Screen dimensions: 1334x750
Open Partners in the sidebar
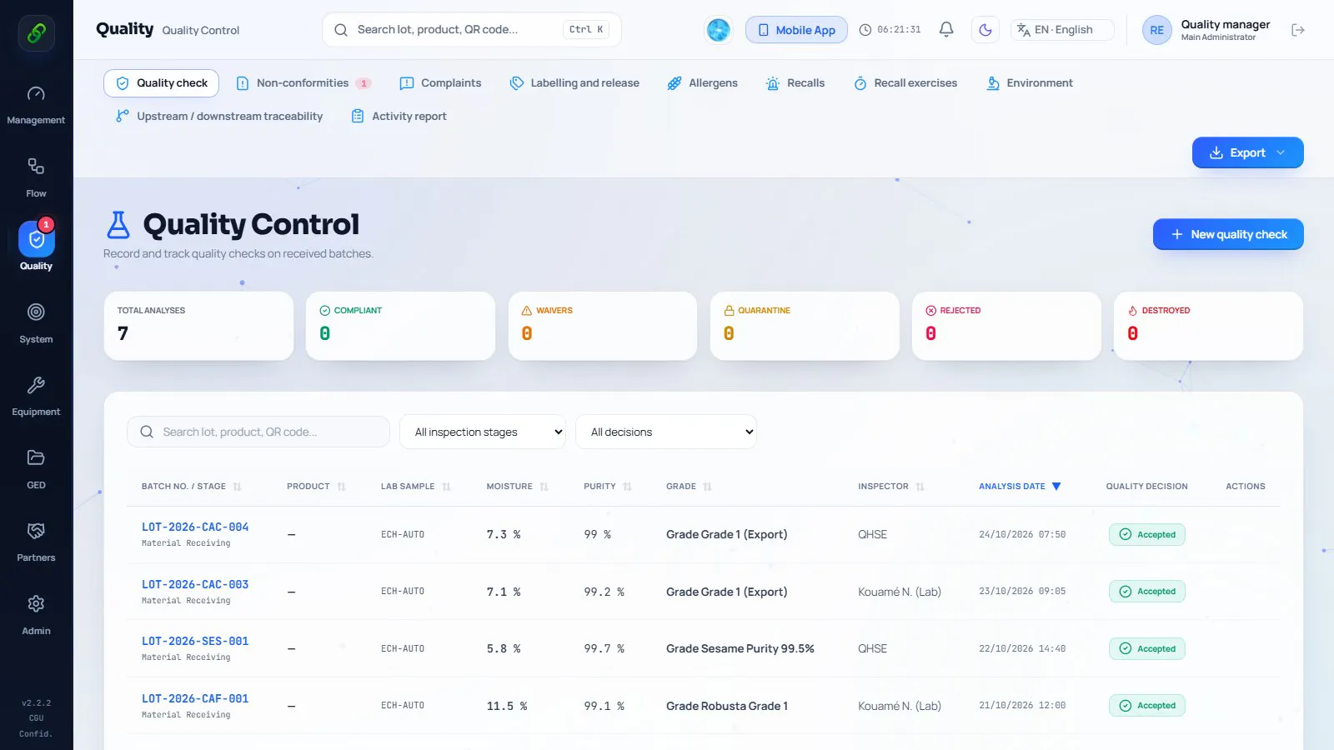coord(36,542)
